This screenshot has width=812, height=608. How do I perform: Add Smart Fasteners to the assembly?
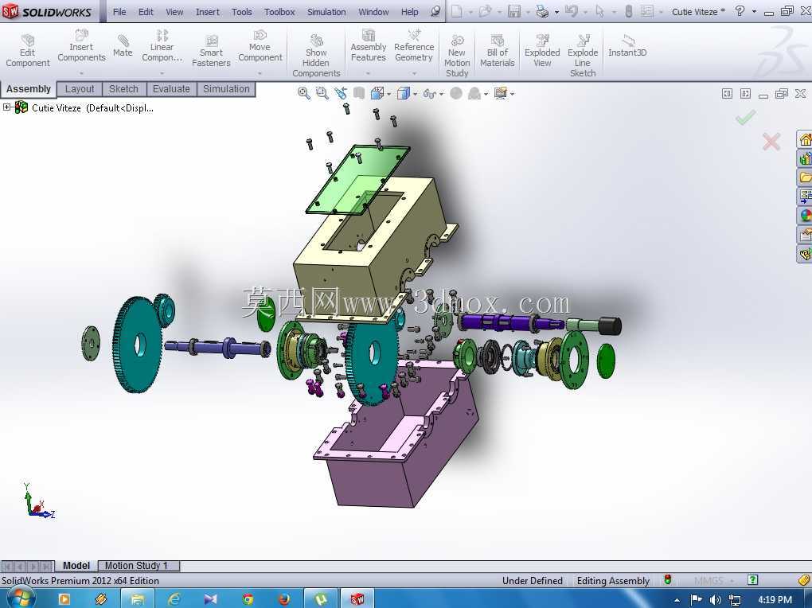pos(211,50)
